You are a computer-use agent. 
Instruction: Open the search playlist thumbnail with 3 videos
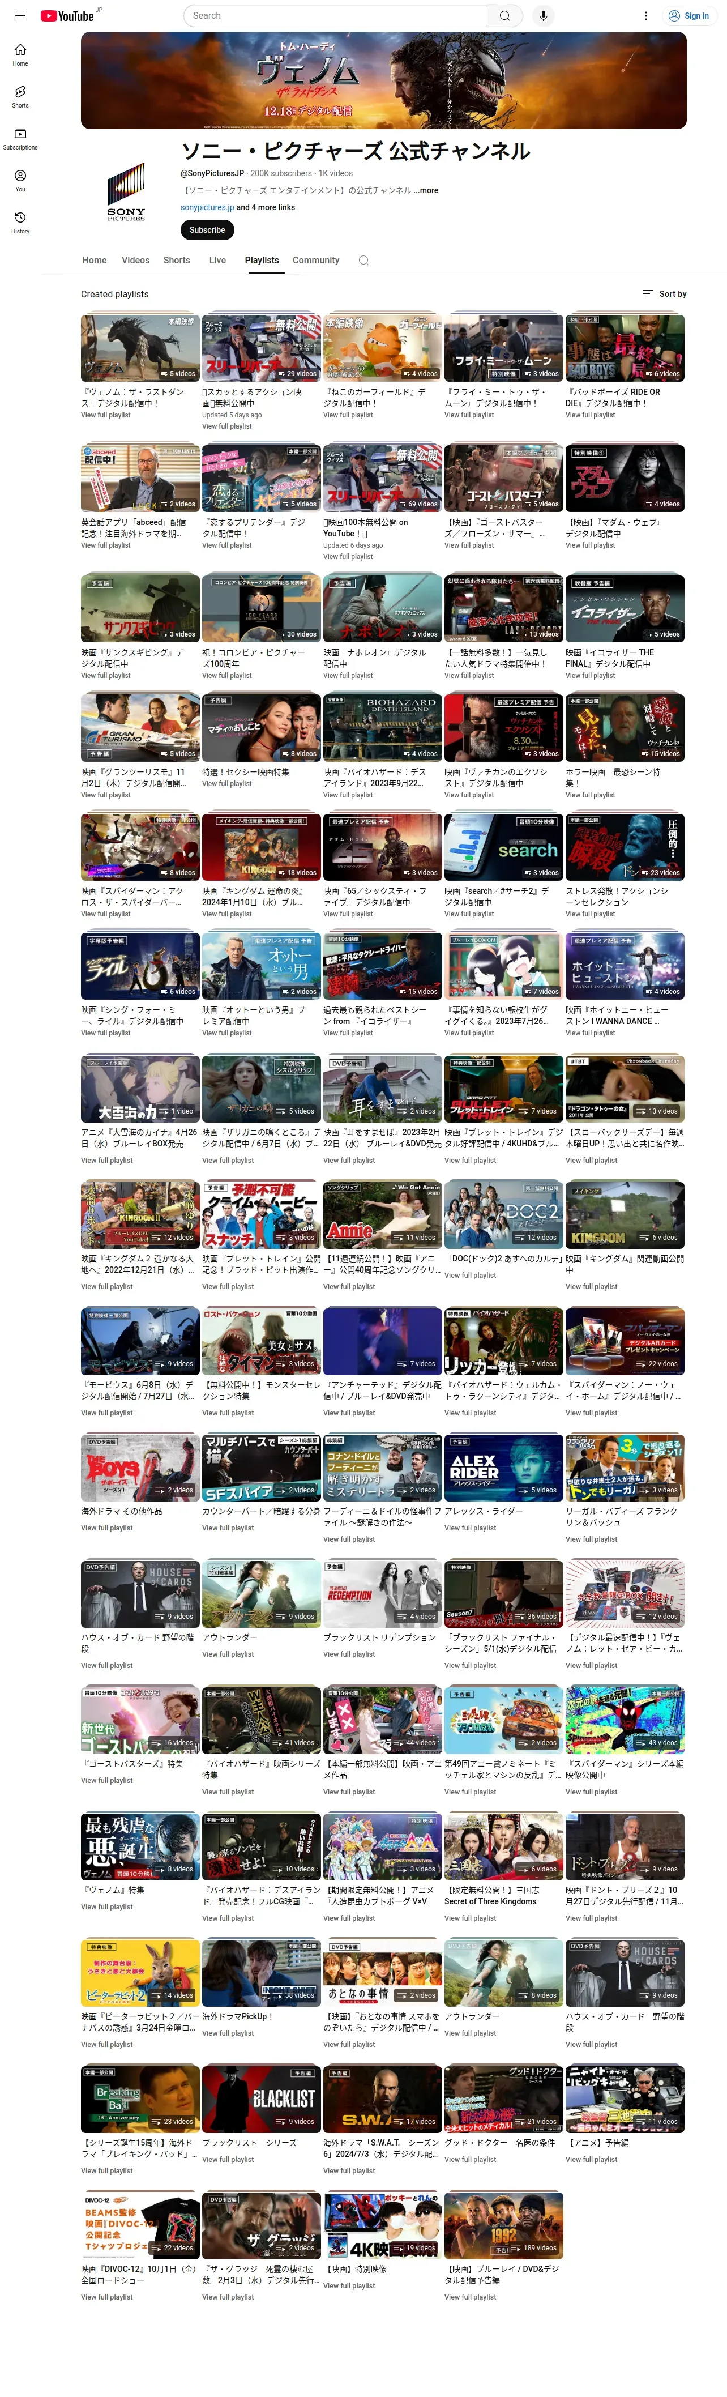tap(504, 847)
